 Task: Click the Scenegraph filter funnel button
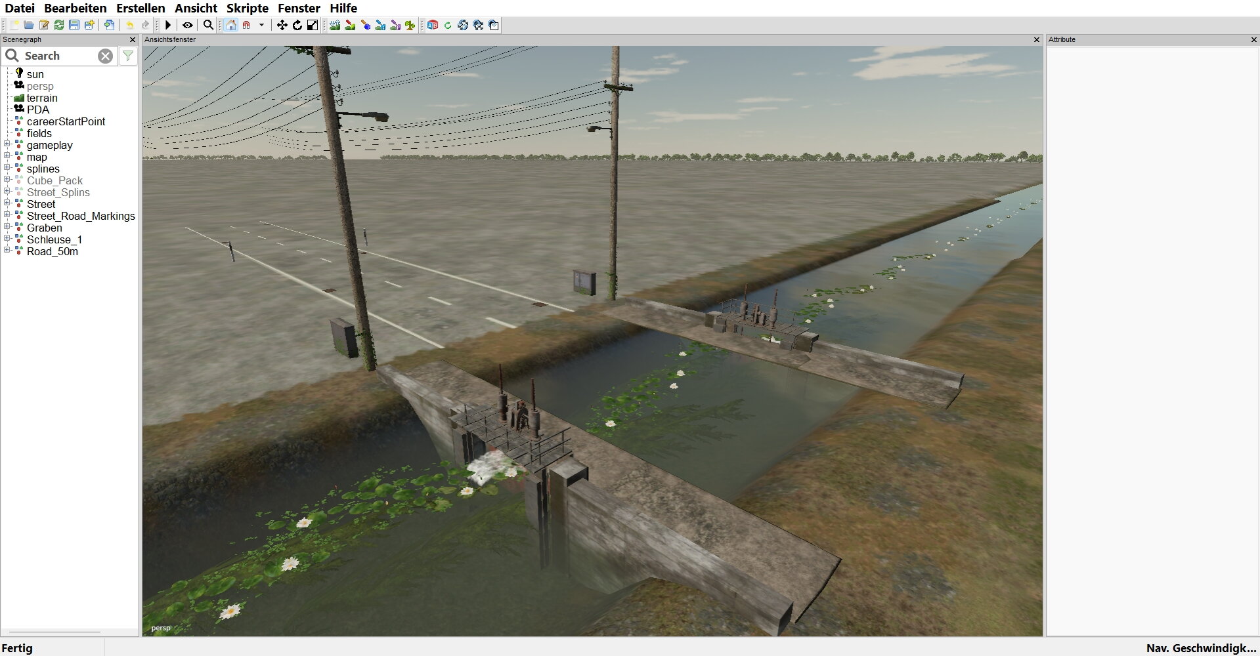(x=128, y=56)
